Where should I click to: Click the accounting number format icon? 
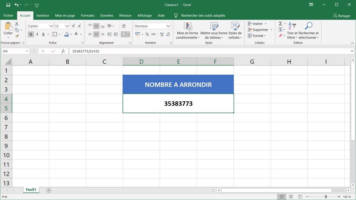(x=138, y=34)
